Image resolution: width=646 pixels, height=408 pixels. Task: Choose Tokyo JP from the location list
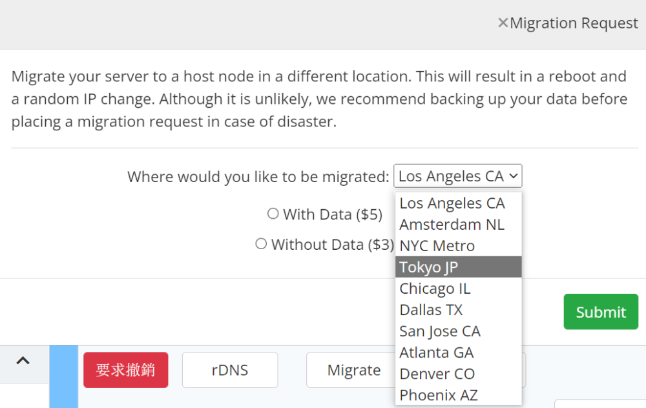tap(458, 267)
